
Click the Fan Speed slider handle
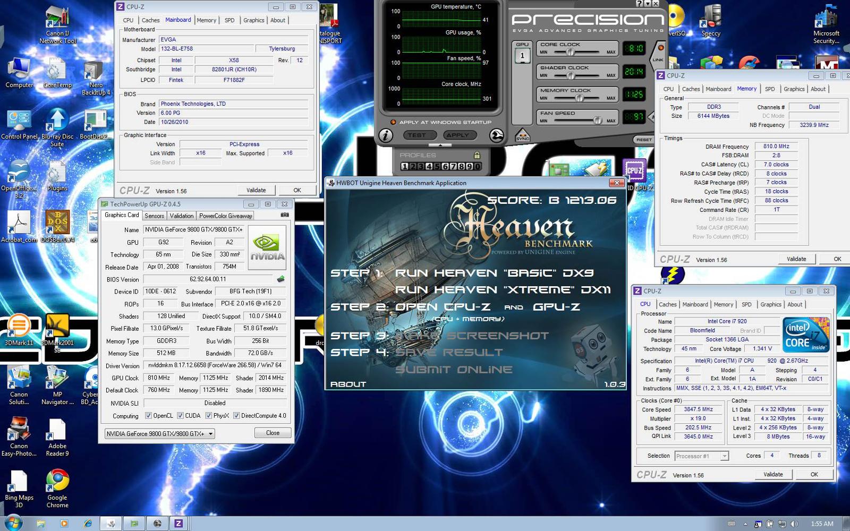598,121
